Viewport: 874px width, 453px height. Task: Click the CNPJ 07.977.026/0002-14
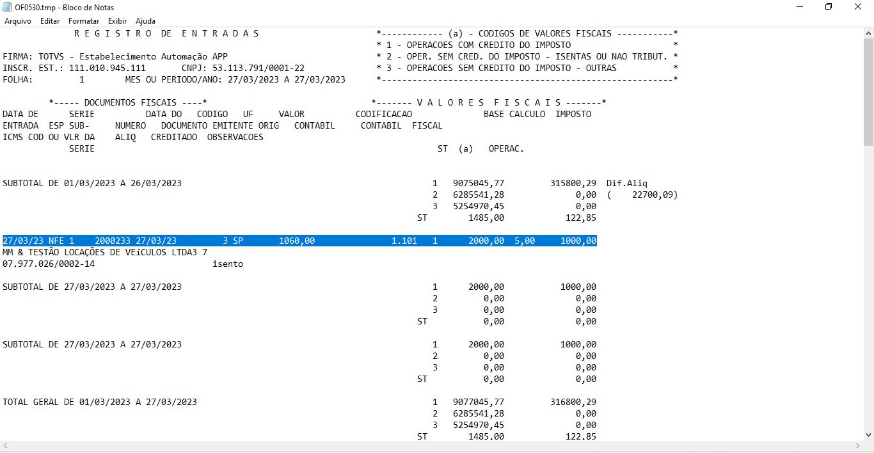click(49, 264)
